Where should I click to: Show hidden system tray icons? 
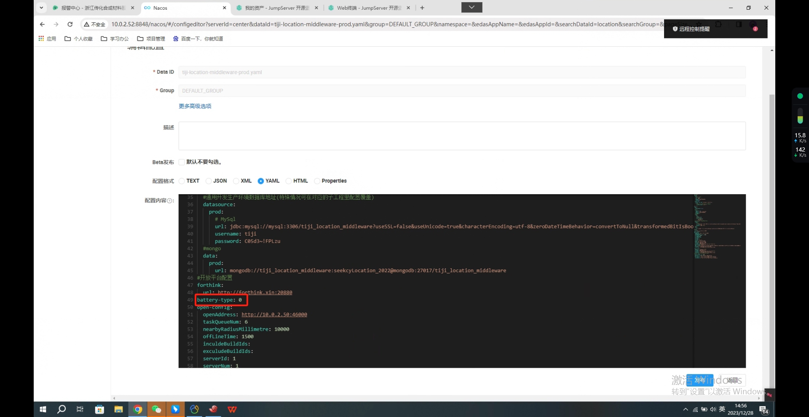(686, 409)
